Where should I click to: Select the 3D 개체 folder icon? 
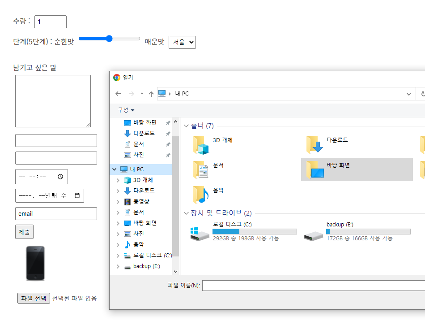click(x=200, y=145)
